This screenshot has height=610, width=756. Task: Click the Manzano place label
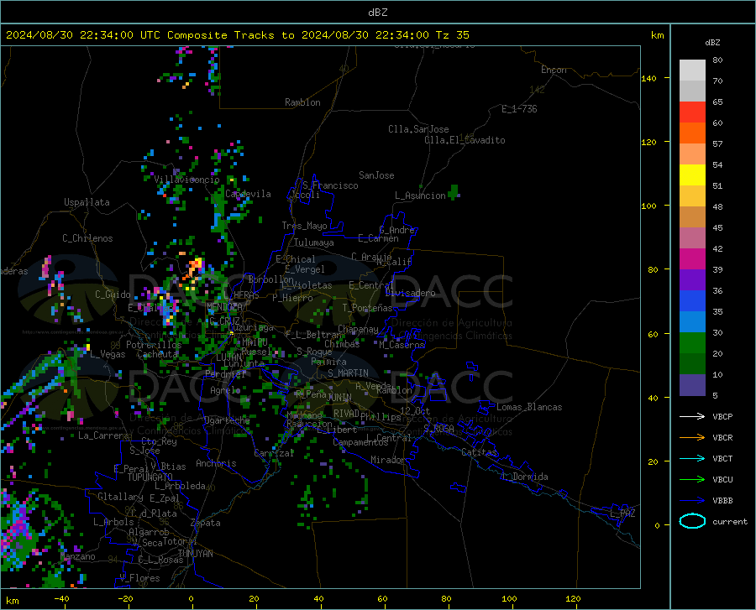tap(77, 556)
